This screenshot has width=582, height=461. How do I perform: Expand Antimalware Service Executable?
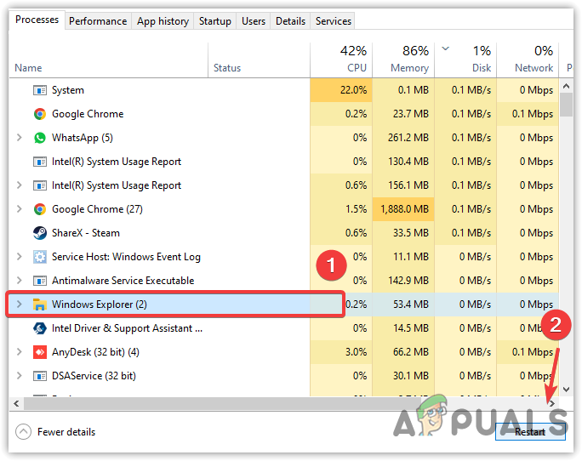click(20, 281)
